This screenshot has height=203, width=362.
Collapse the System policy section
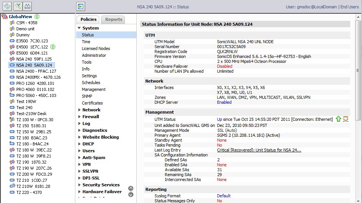click(79, 28)
